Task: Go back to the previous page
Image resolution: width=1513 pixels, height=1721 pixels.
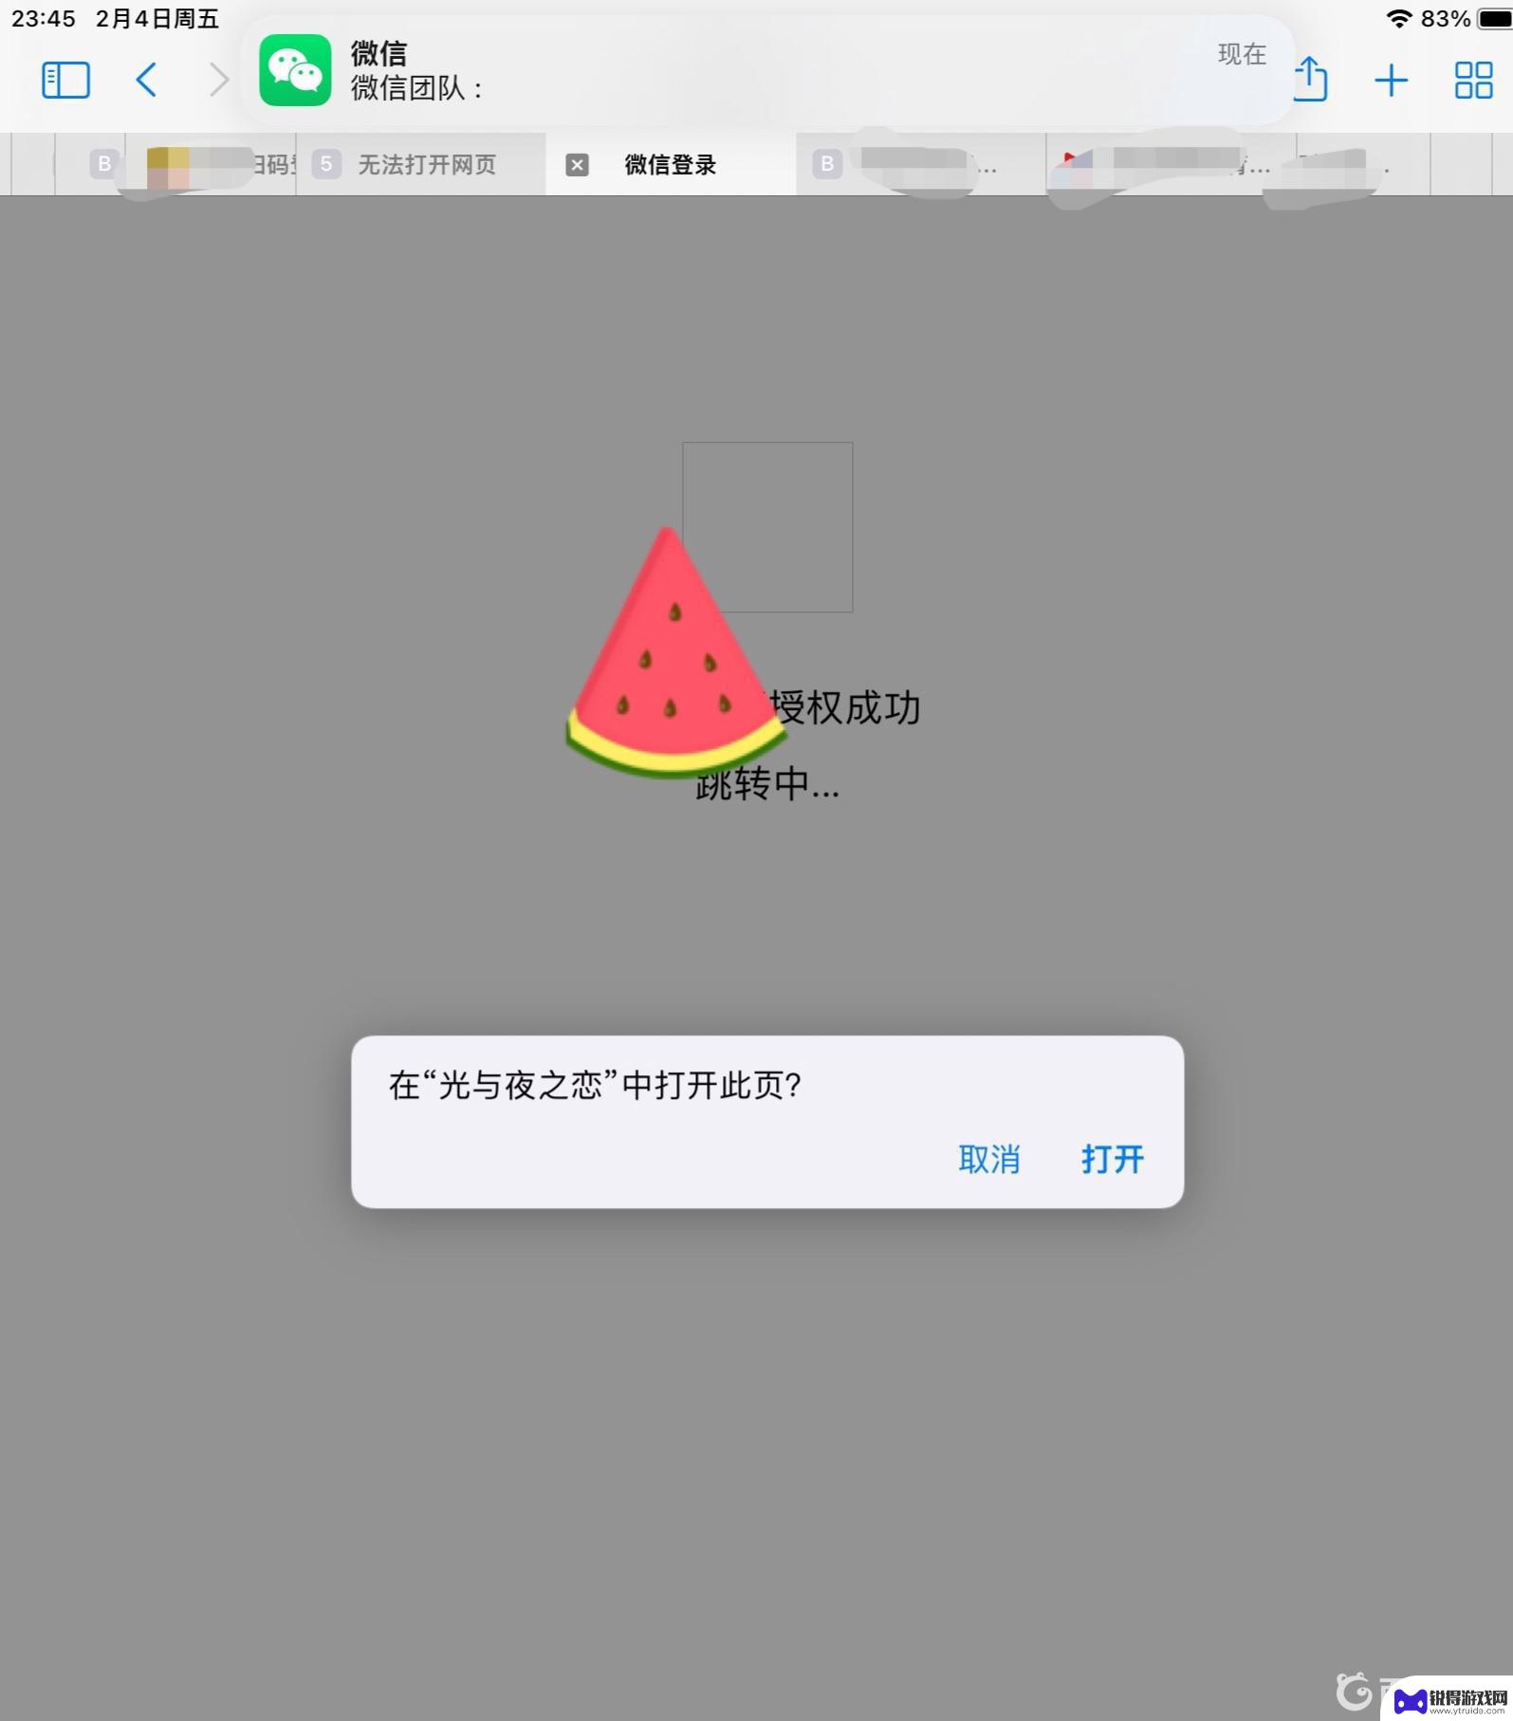Action: click(x=146, y=80)
